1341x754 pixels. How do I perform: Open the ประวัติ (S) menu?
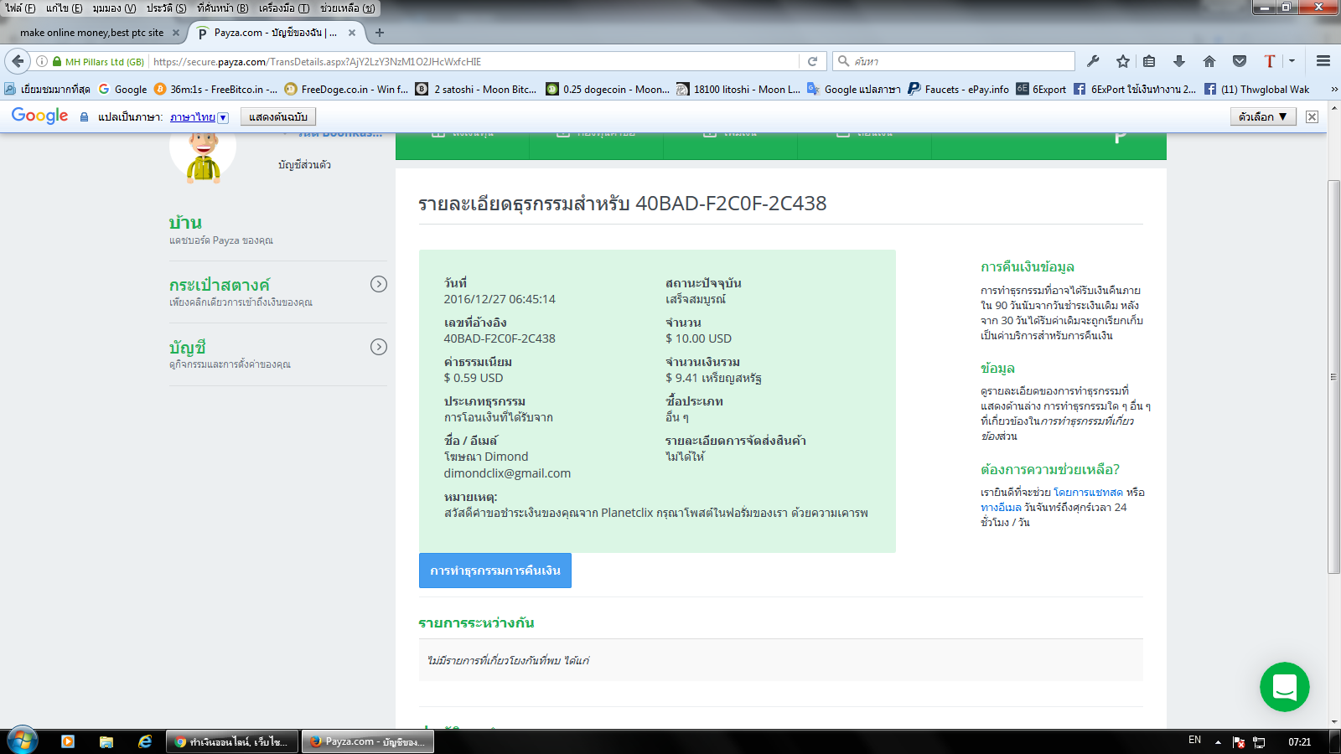tap(166, 8)
